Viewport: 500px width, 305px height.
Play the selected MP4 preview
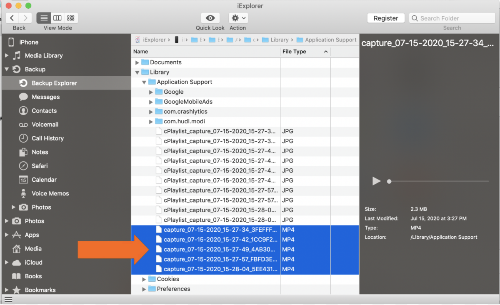pyautogui.click(x=376, y=181)
